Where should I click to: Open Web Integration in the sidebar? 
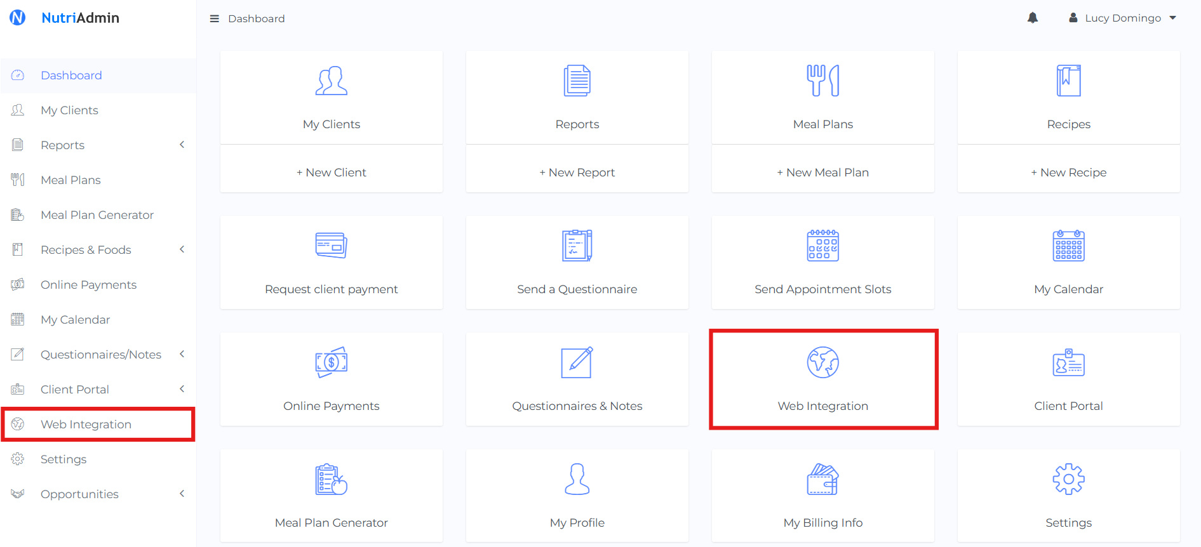click(98, 425)
